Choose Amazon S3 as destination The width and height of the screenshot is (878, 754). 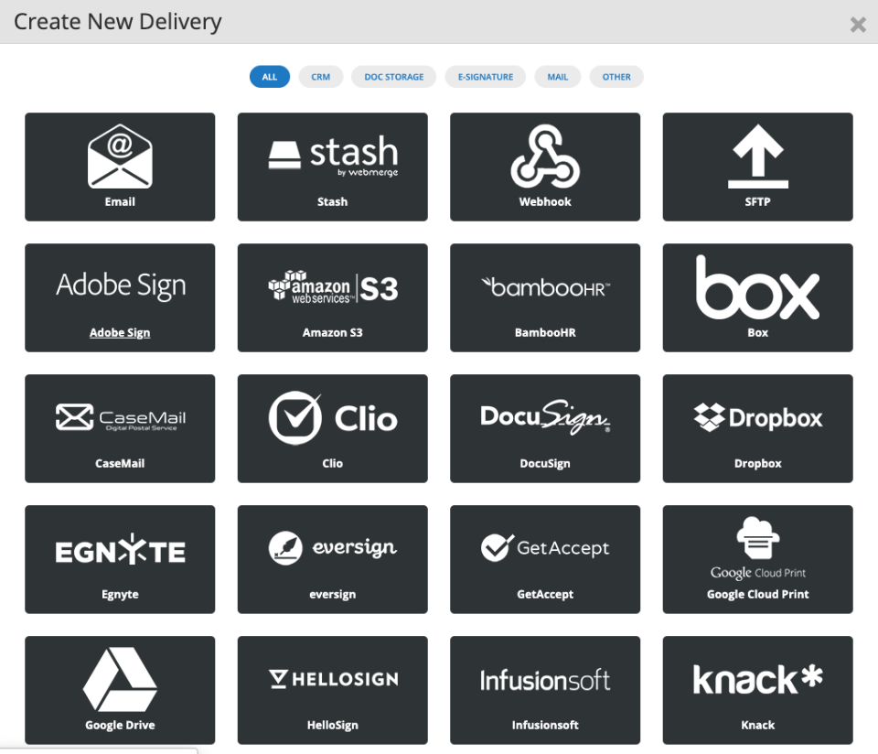(x=332, y=297)
